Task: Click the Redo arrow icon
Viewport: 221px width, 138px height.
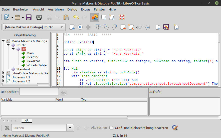Action: pyautogui.click(x=84, y=17)
